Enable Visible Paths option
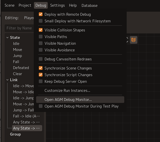Screen dimensions: 160x142 tap(40, 37)
